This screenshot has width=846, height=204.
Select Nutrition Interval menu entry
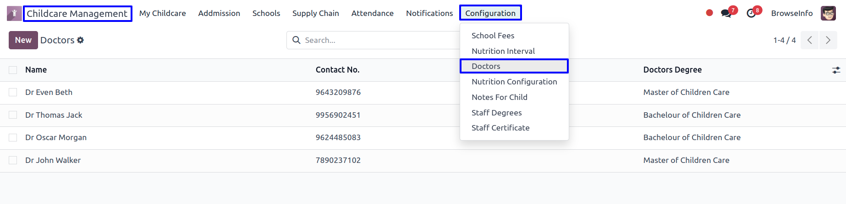(503, 51)
